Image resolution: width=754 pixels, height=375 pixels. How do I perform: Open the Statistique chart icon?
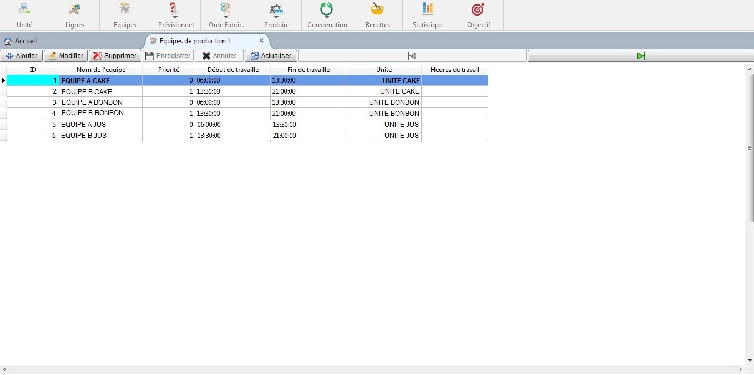click(x=428, y=9)
